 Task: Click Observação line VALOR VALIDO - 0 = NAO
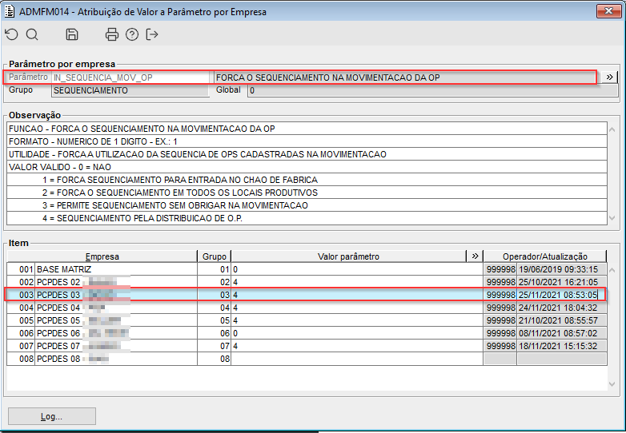pyautogui.click(x=307, y=167)
